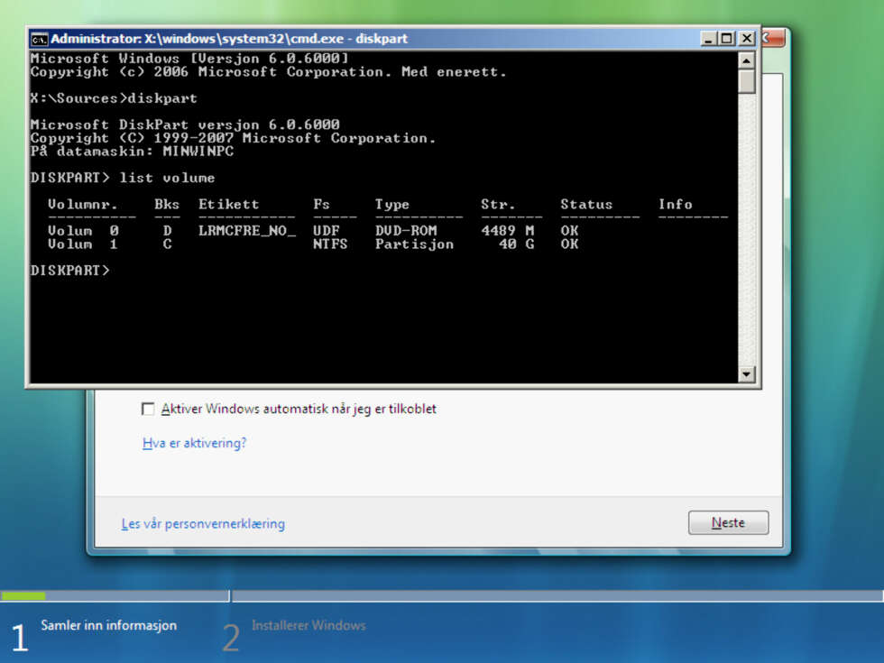Click the 'LRMCFRE_NO_' volume label
The width and height of the screenshot is (884, 663).
pyautogui.click(x=247, y=231)
